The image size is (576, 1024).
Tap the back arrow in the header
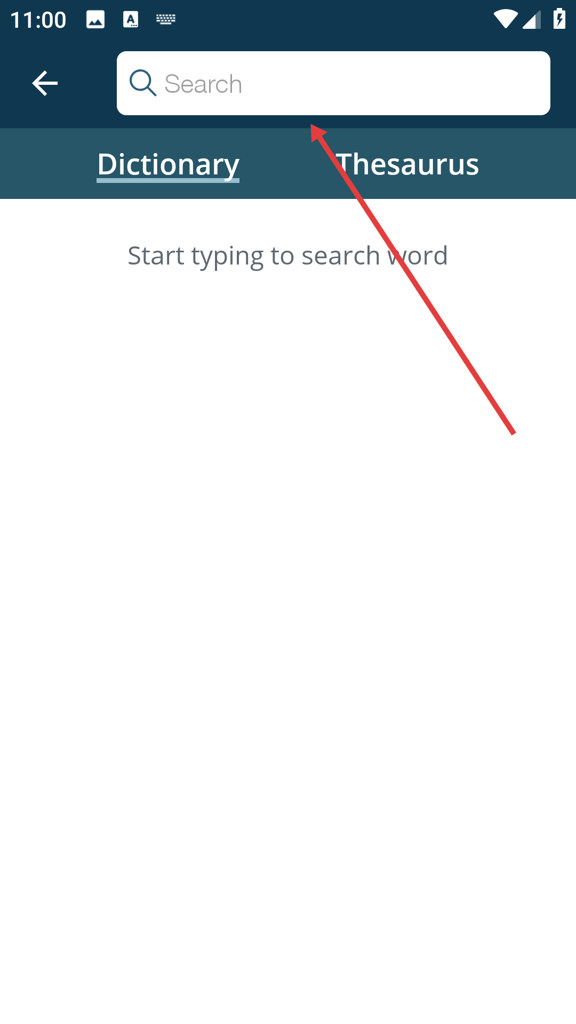(45, 83)
